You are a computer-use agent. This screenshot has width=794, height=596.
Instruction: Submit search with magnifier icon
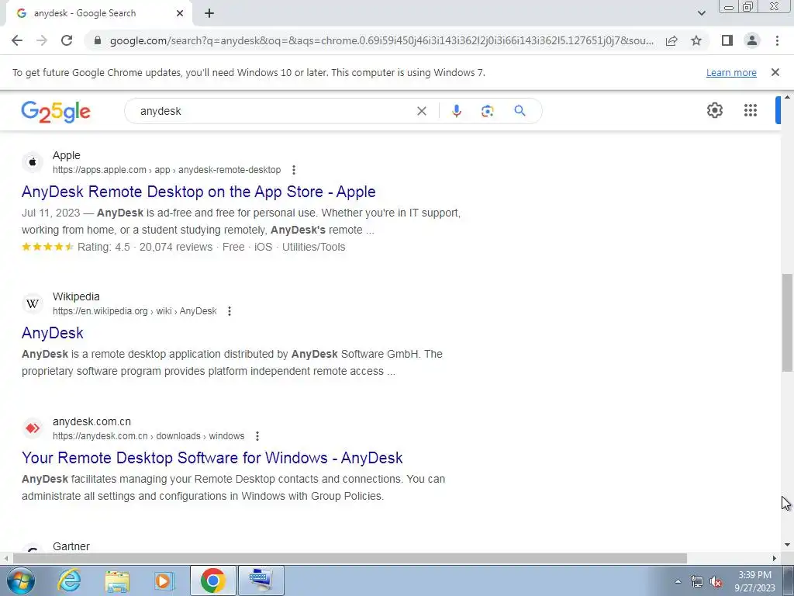[520, 111]
